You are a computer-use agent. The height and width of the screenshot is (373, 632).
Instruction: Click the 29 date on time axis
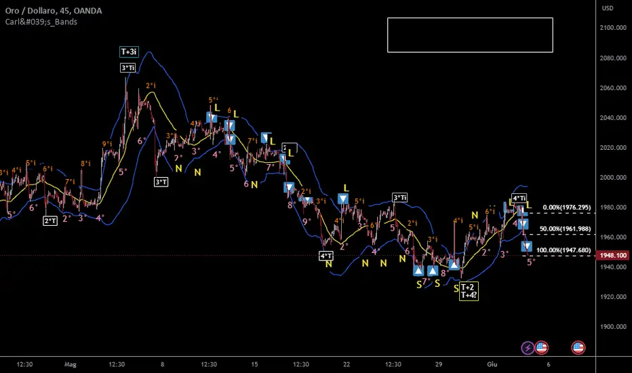(439, 364)
